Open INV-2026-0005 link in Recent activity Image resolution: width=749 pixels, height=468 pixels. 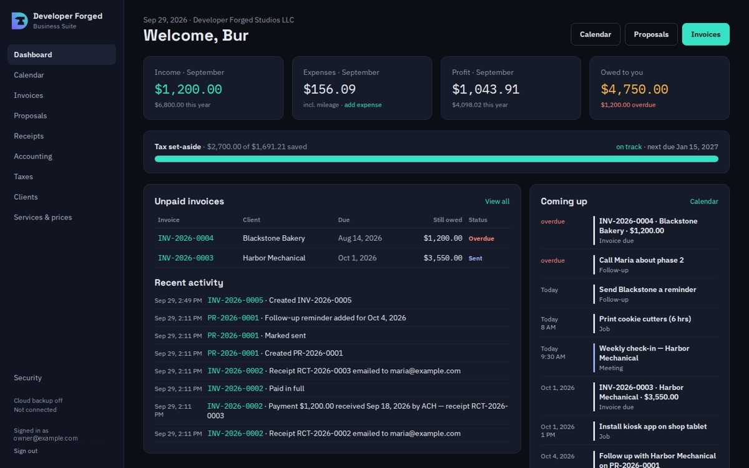coord(235,300)
